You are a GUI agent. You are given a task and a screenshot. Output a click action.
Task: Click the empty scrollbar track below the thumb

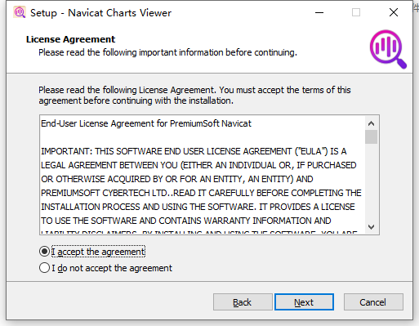tap(371, 182)
